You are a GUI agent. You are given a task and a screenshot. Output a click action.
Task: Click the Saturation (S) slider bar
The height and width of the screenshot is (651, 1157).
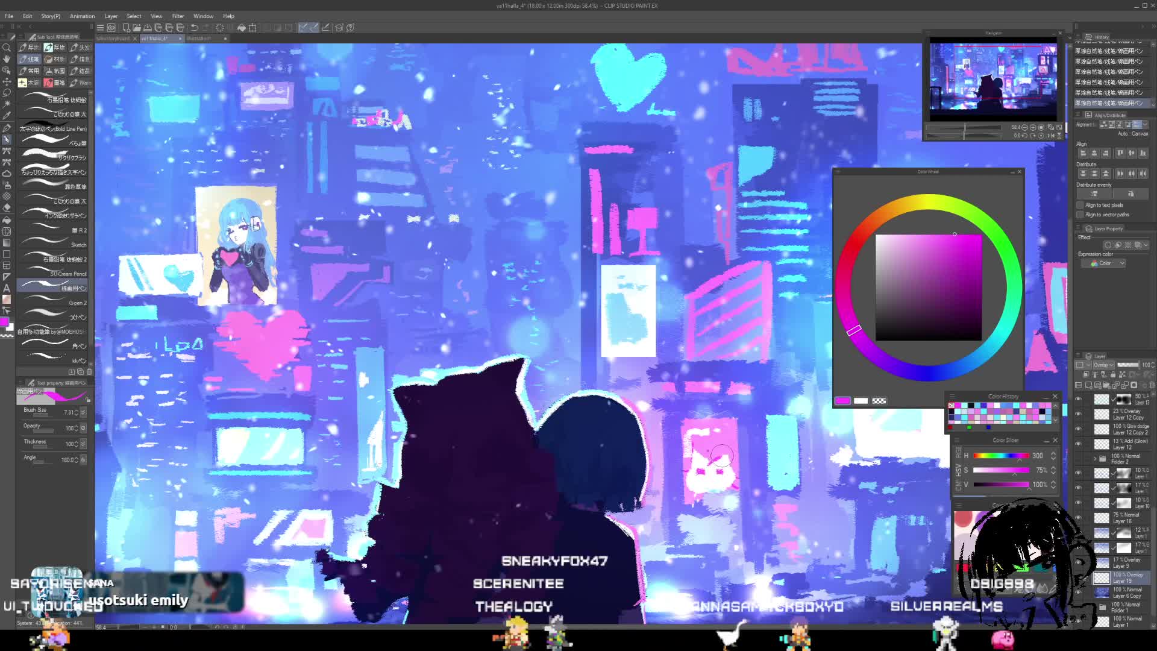(1001, 470)
